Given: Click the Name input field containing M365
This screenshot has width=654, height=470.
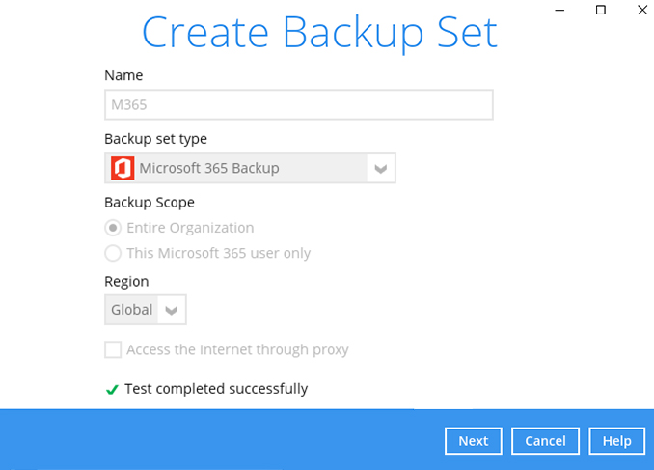Looking at the screenshot, I should click(x=298, y=105).
